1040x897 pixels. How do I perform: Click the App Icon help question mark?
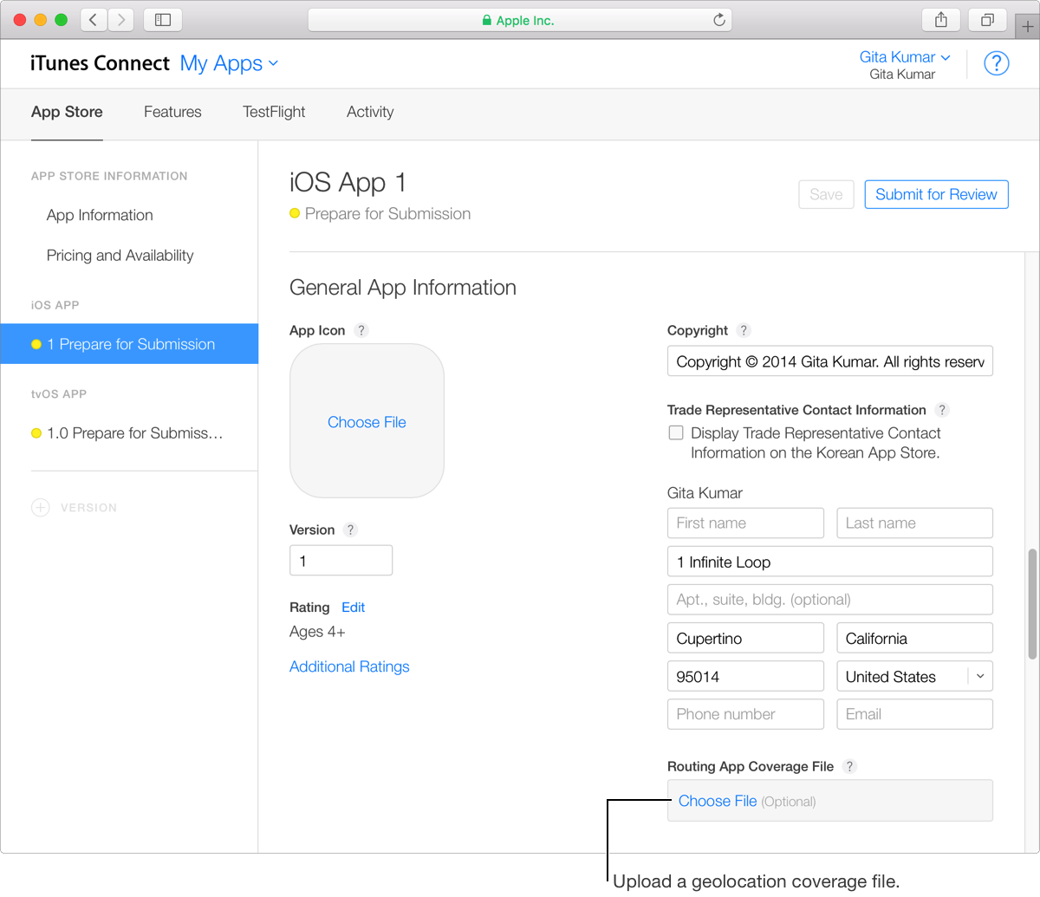361,330
